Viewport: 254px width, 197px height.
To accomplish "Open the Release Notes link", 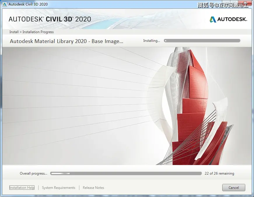I will pyautogui.click(x=94, y=188).
